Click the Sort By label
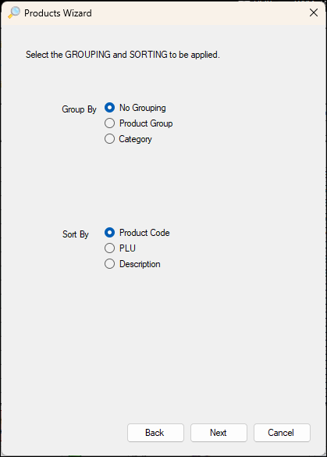 [x=76, y=234]
